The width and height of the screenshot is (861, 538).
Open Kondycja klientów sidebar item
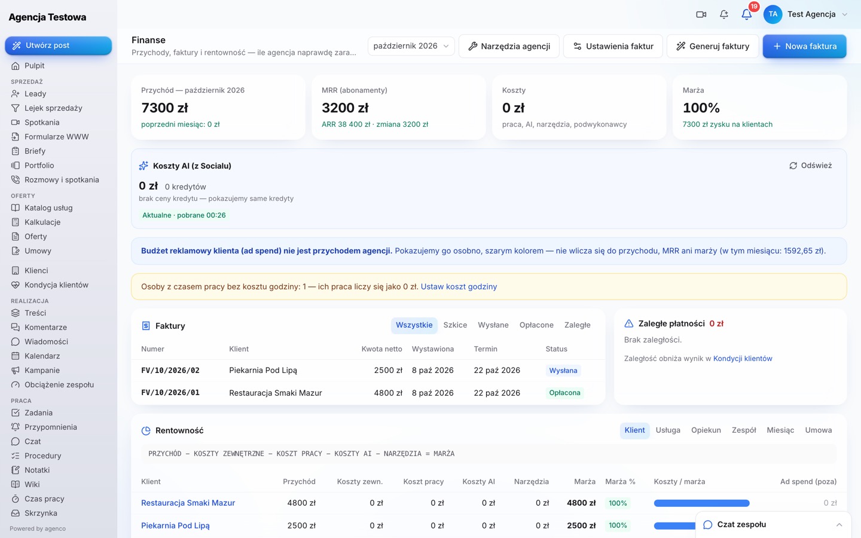point(59,285)
